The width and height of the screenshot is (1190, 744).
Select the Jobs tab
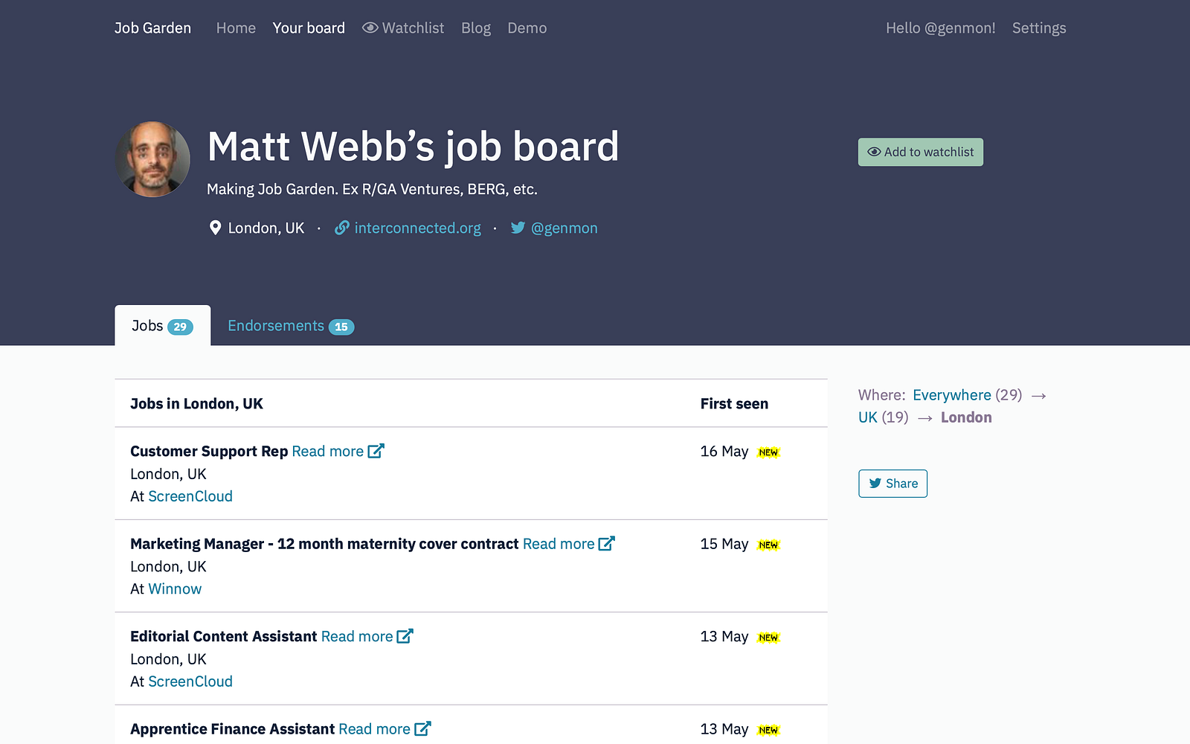(162, 326)
